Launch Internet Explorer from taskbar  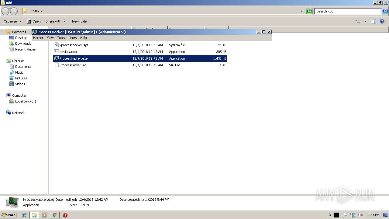click(x=24, y=215)
